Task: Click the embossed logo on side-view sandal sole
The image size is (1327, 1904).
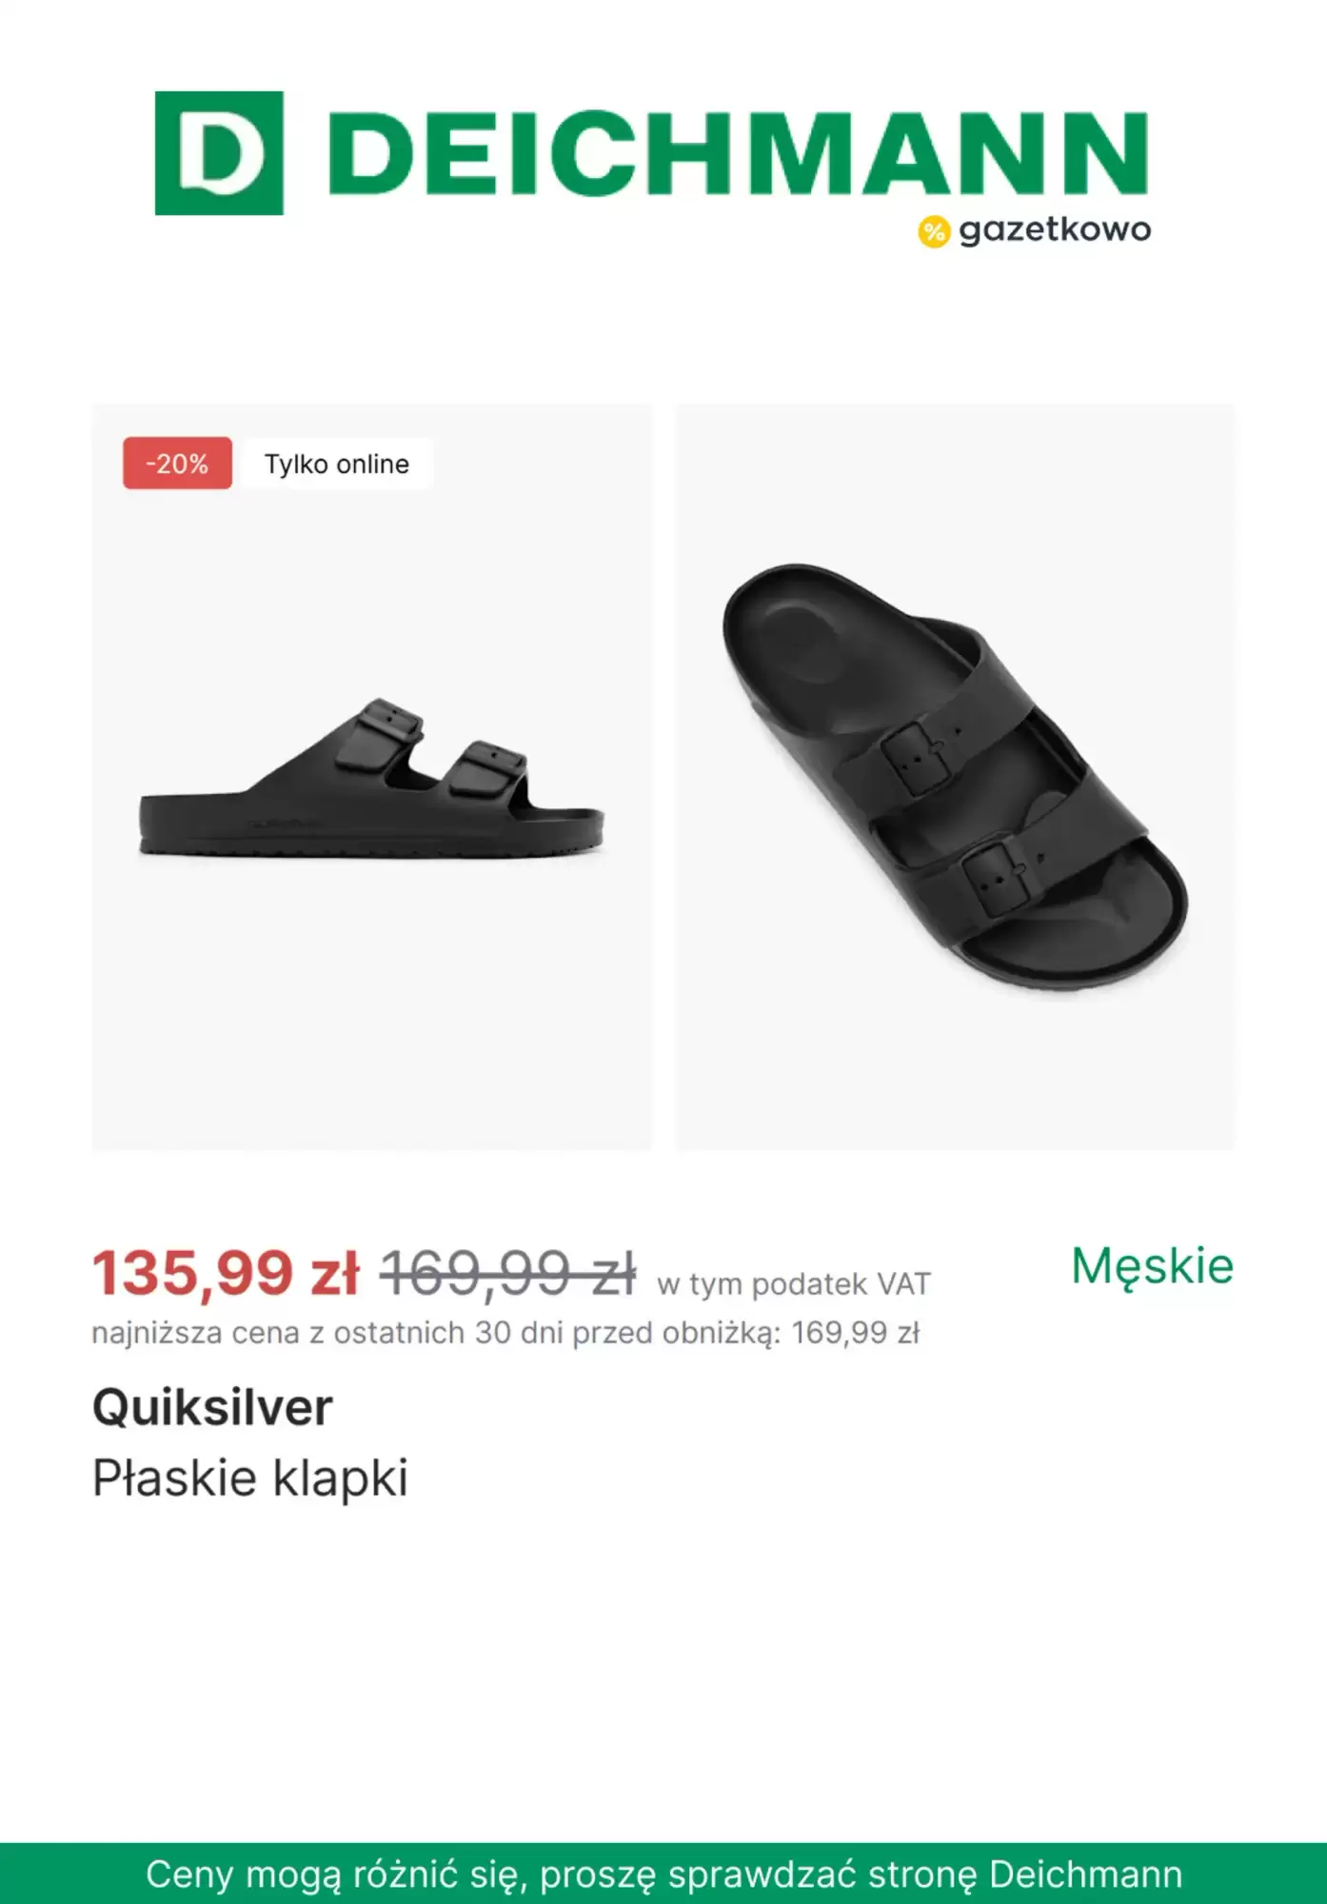Action: click(283, 823)
